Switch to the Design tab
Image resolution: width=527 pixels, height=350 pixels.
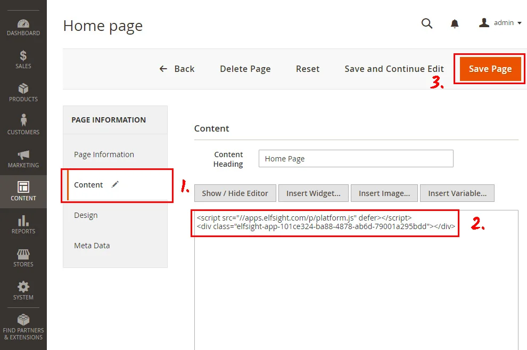(x=86, y=215)
